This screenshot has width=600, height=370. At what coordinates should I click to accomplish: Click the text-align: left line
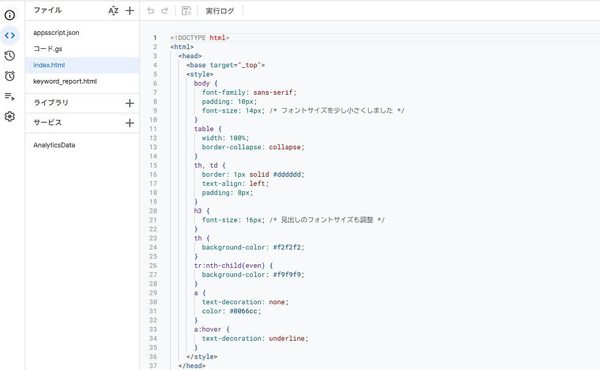[x=235, y=184]
